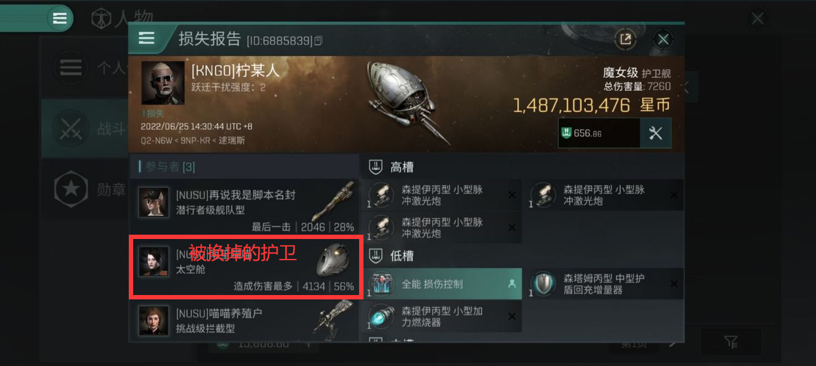Copy the report ID with copy icon
816x366 pixels.
tap(319, 41)
